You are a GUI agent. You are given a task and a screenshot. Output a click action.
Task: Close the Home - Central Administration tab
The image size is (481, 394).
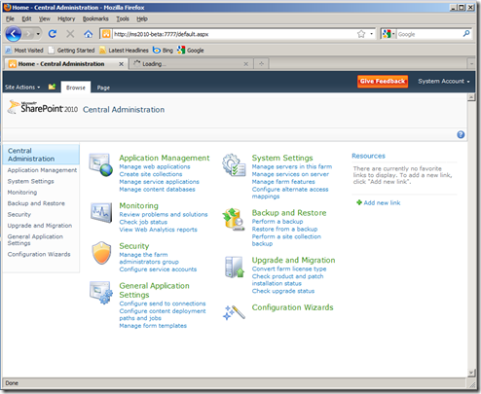coord(121,64)
